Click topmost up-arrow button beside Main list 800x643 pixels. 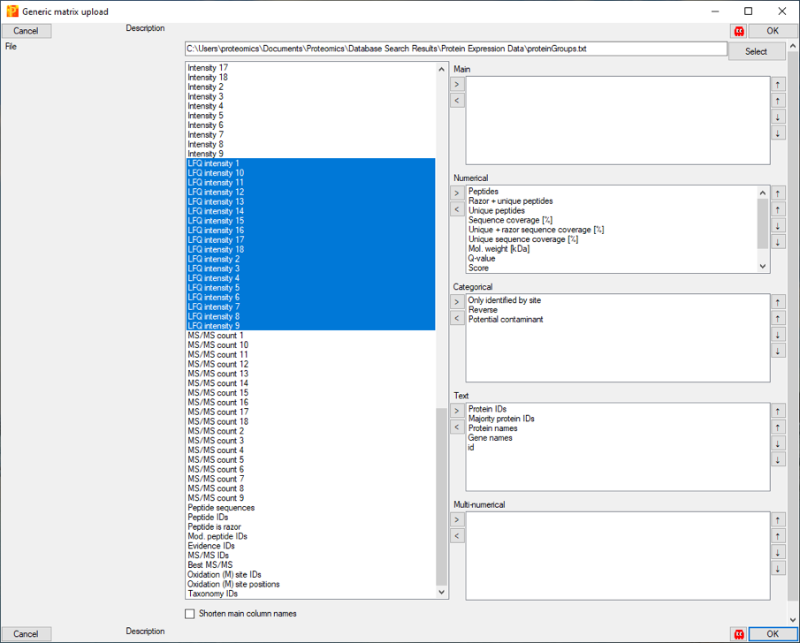[x=778, y=85]
